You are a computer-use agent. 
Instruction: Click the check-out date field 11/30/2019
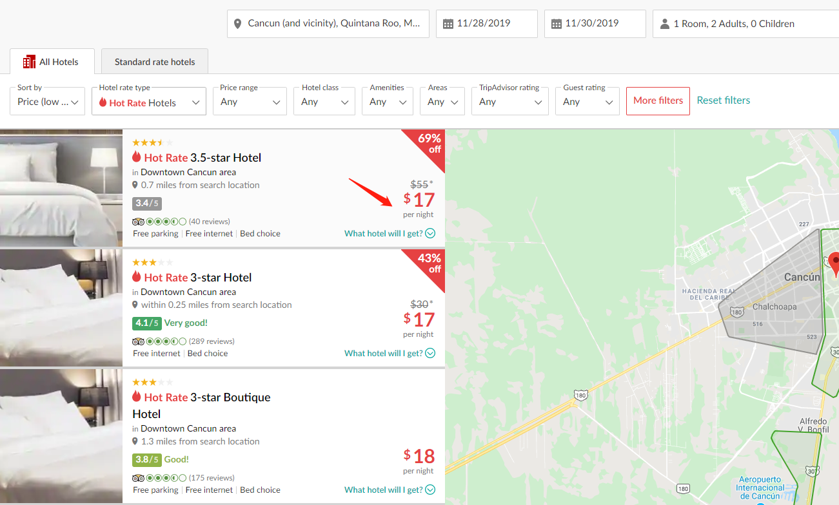595,24
